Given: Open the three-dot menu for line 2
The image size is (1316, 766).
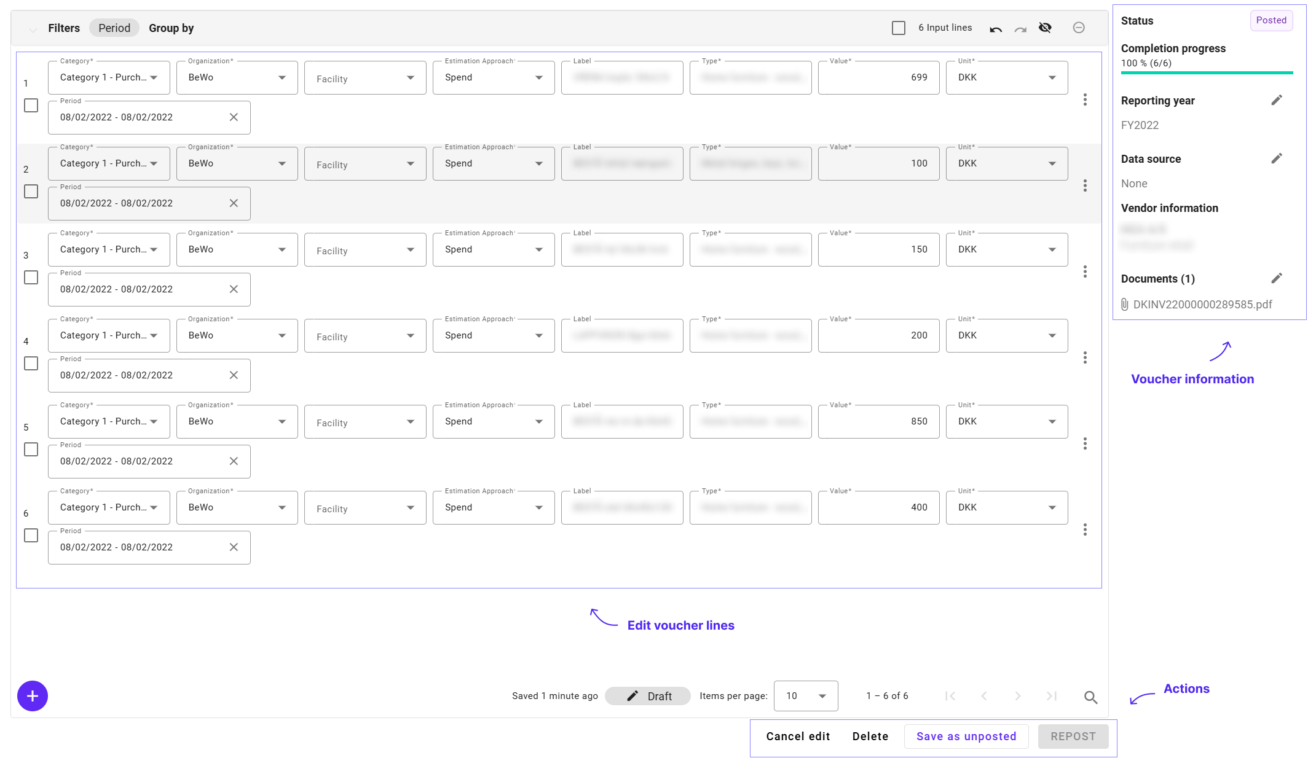Looking at the screenshot, I should (1085, 186).
